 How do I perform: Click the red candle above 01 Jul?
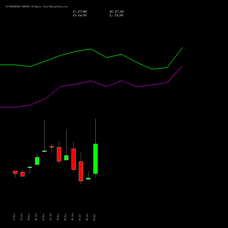pyautogui.click(x=81, y=171)
